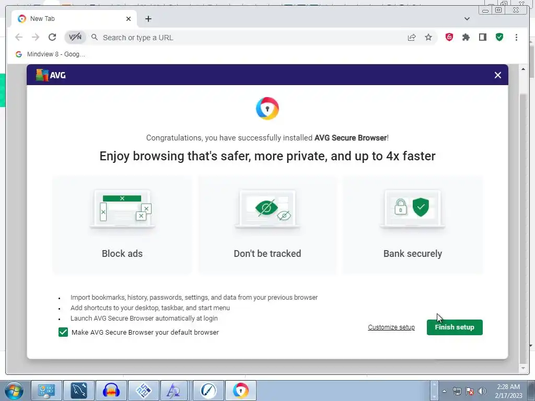This screenshot has height=401, width=535.
Task: Open the blue compass pen taskbar icon
Action: (x=208, y=391)
